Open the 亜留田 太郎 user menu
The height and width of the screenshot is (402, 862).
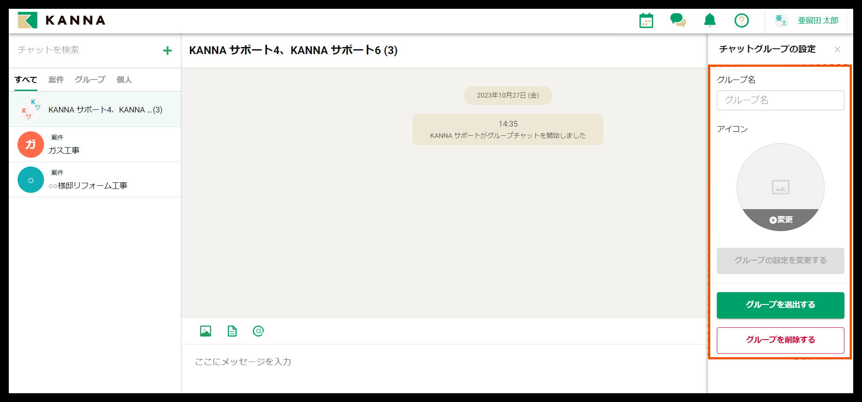click(807, 21)
